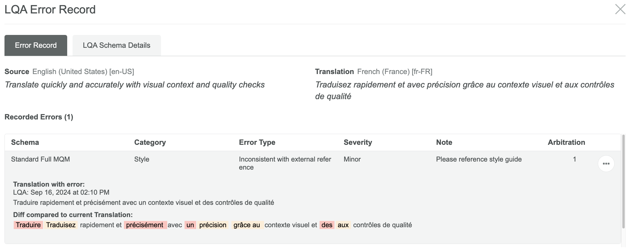
Task: Click highlighted word 'précisément' in the diff
Action: [145, 225]
